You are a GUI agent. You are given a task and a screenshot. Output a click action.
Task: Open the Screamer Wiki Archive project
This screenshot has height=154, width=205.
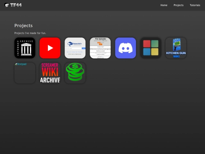[50, 73]
